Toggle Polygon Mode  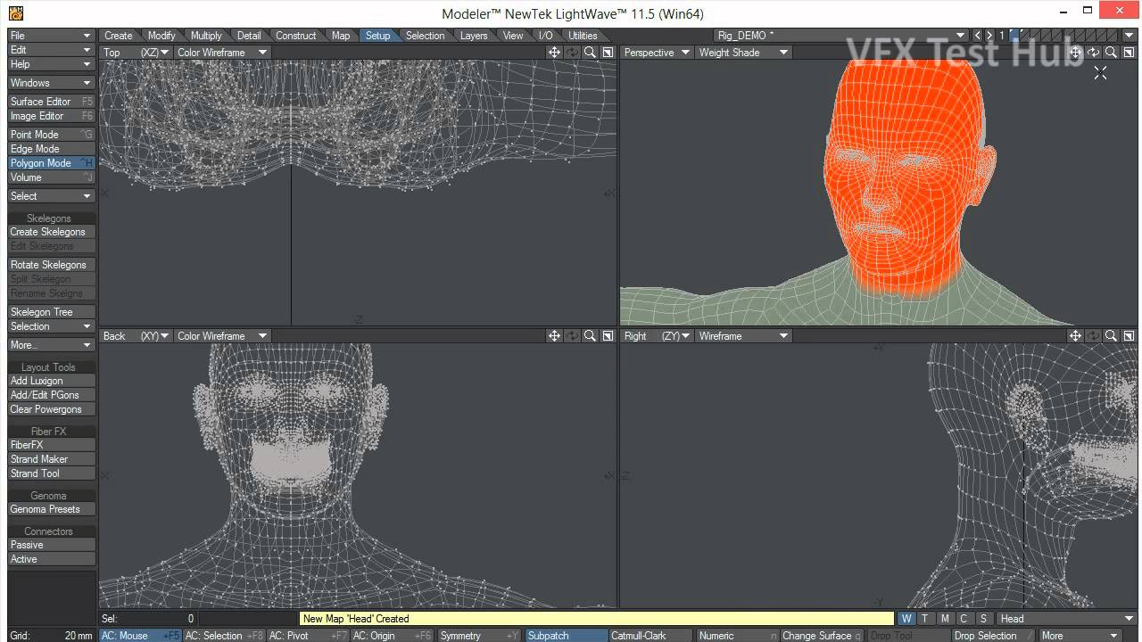[52, 163]
